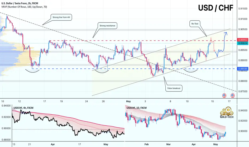Click the '21' date on the 4h chart axis

30,144
